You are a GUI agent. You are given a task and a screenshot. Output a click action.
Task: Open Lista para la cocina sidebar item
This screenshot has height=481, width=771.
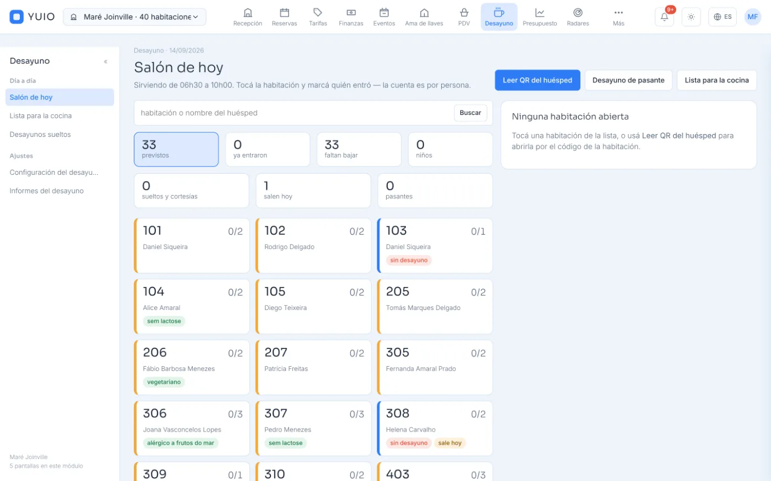[x=59, y=116]
